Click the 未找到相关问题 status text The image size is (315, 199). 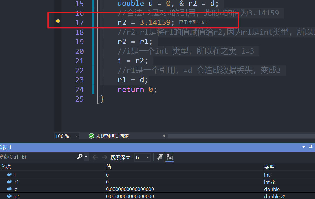[x=112, y=136]
